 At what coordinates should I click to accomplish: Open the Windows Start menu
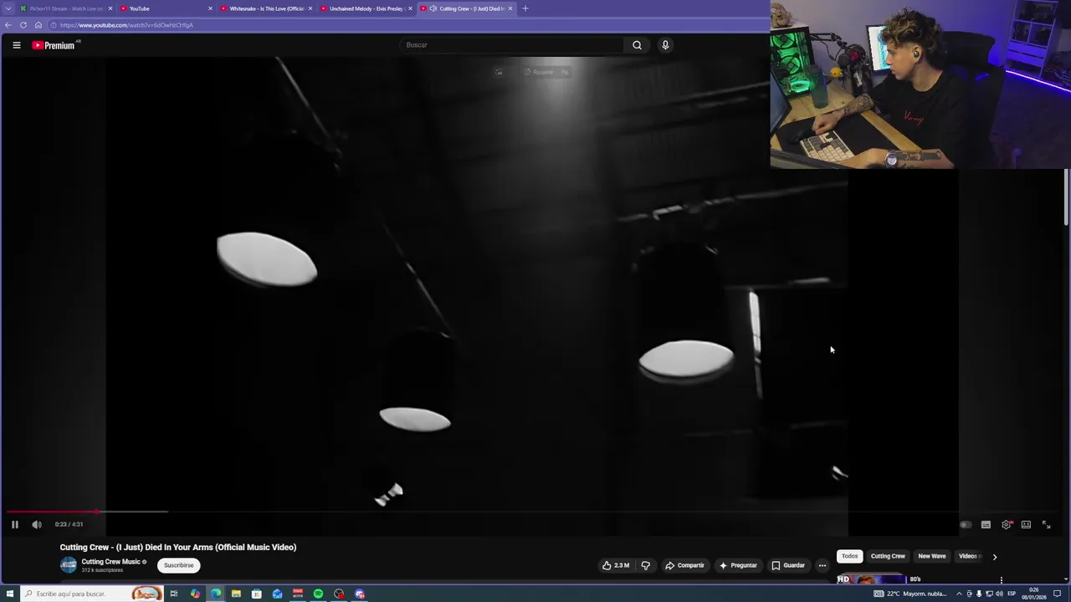(x=9, y=594)
